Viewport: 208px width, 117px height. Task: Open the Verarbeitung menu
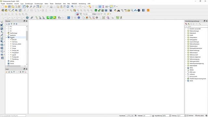pyautogui.click(x=82, y=4)
